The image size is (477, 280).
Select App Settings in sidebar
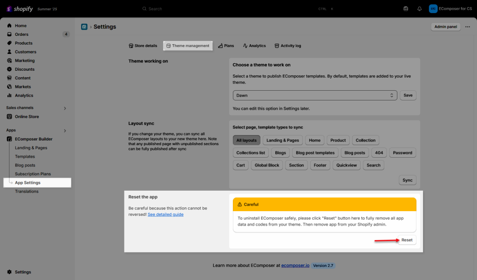37,182
